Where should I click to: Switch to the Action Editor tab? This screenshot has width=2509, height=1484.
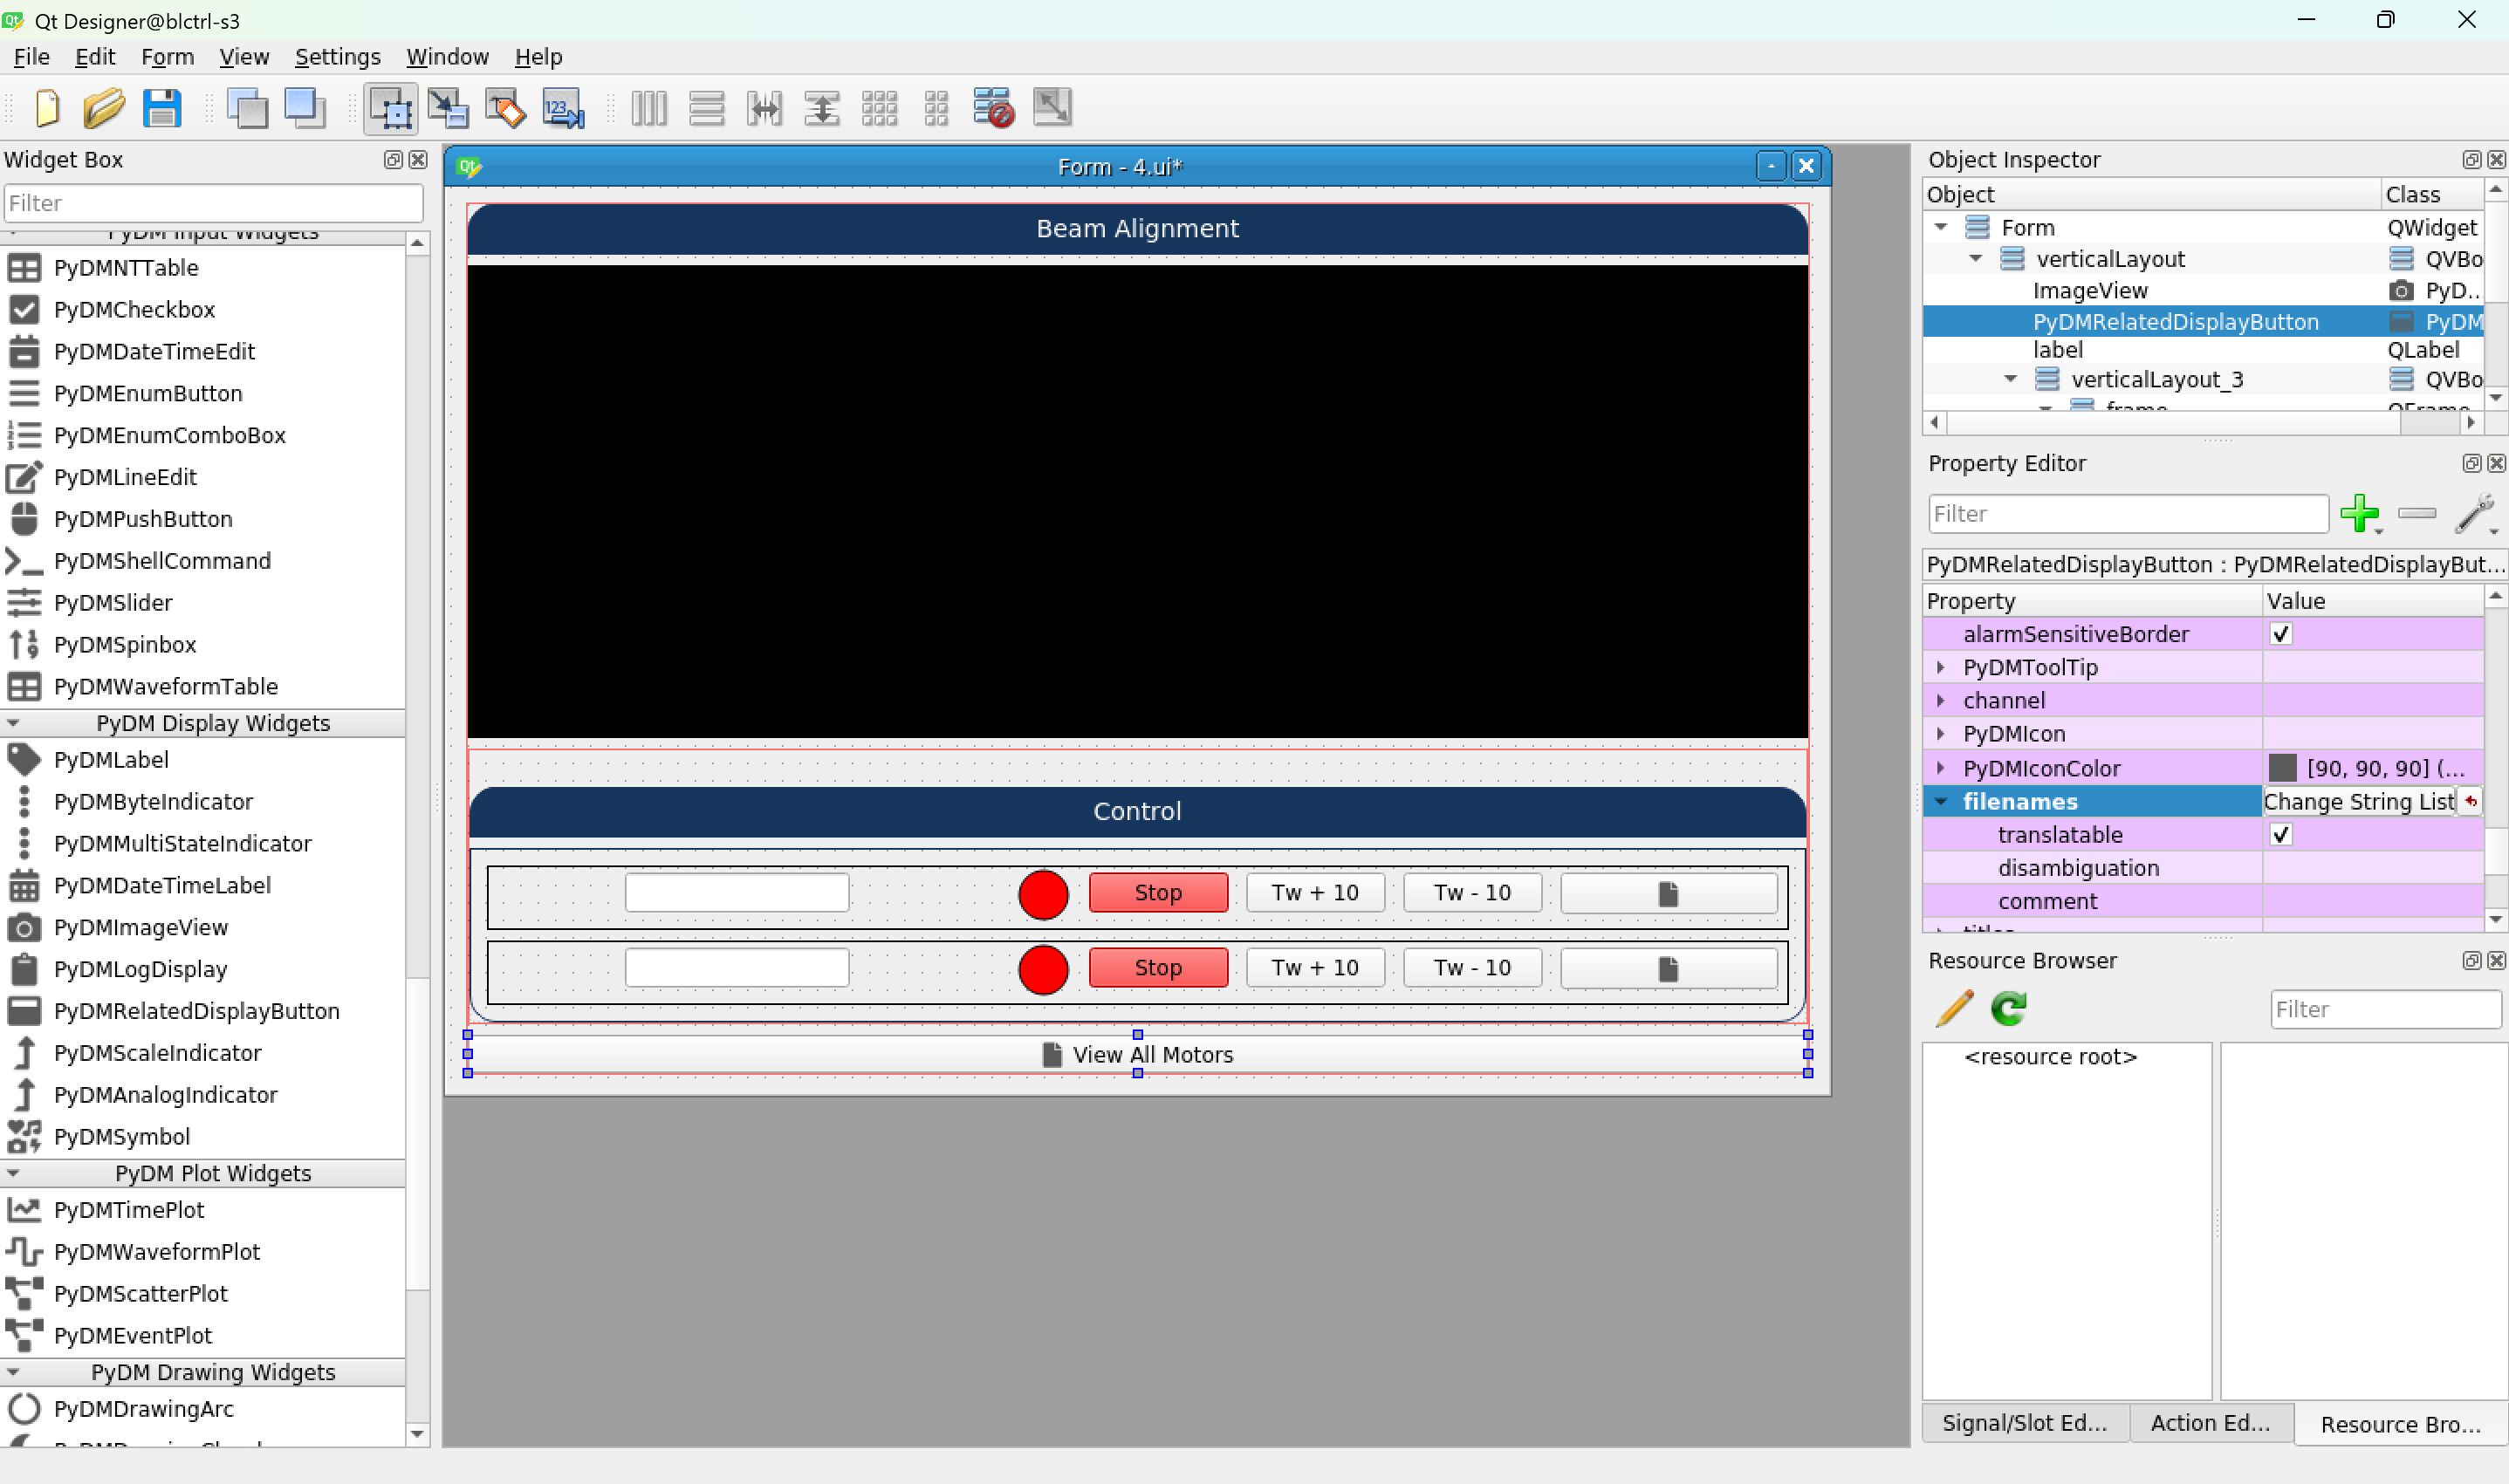(x=2210, y=1422)
